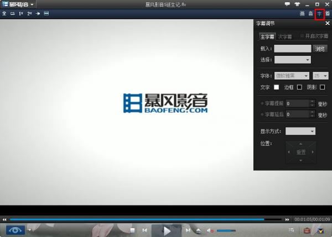332x237 pixels.
Task: Select the 次字幕 tab
Action: (285, 36)
